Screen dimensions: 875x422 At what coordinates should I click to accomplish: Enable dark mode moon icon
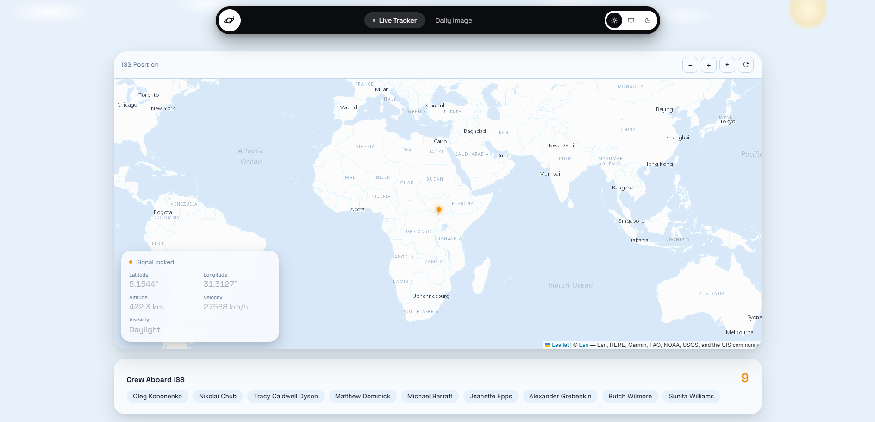(x=648, y=20)
